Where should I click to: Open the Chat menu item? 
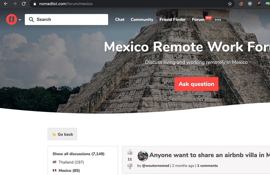point(120,19)
